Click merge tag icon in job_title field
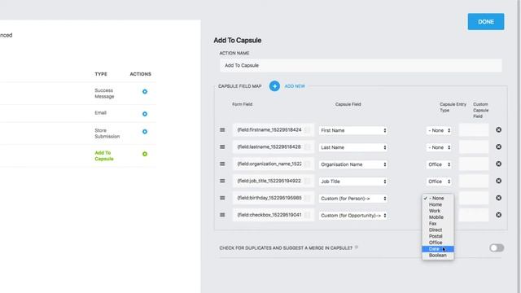Viewport: 521px width, 293px height. pyautogui.click(x=308, y=181)
